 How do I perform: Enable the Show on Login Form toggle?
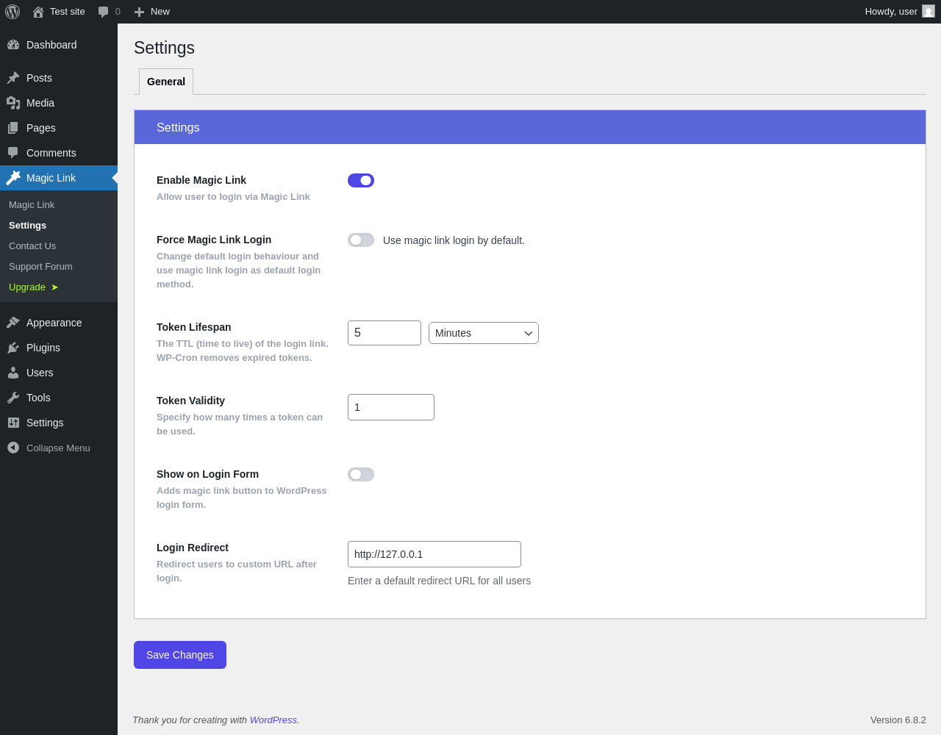click(361, 475)
